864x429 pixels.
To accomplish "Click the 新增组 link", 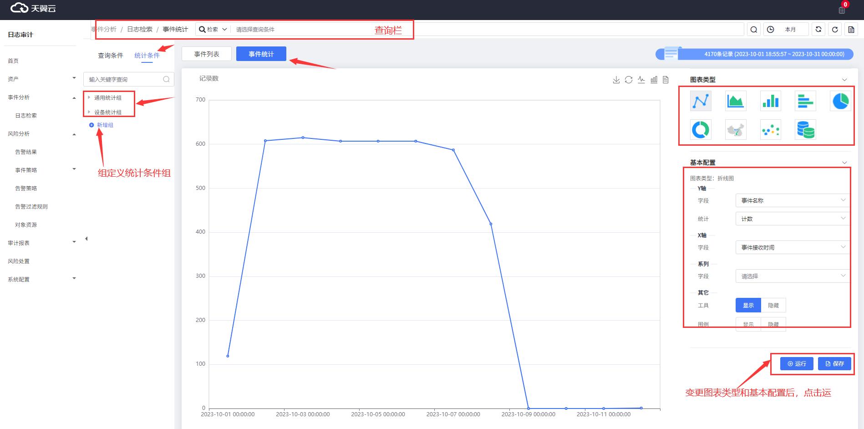I will 105,125.
